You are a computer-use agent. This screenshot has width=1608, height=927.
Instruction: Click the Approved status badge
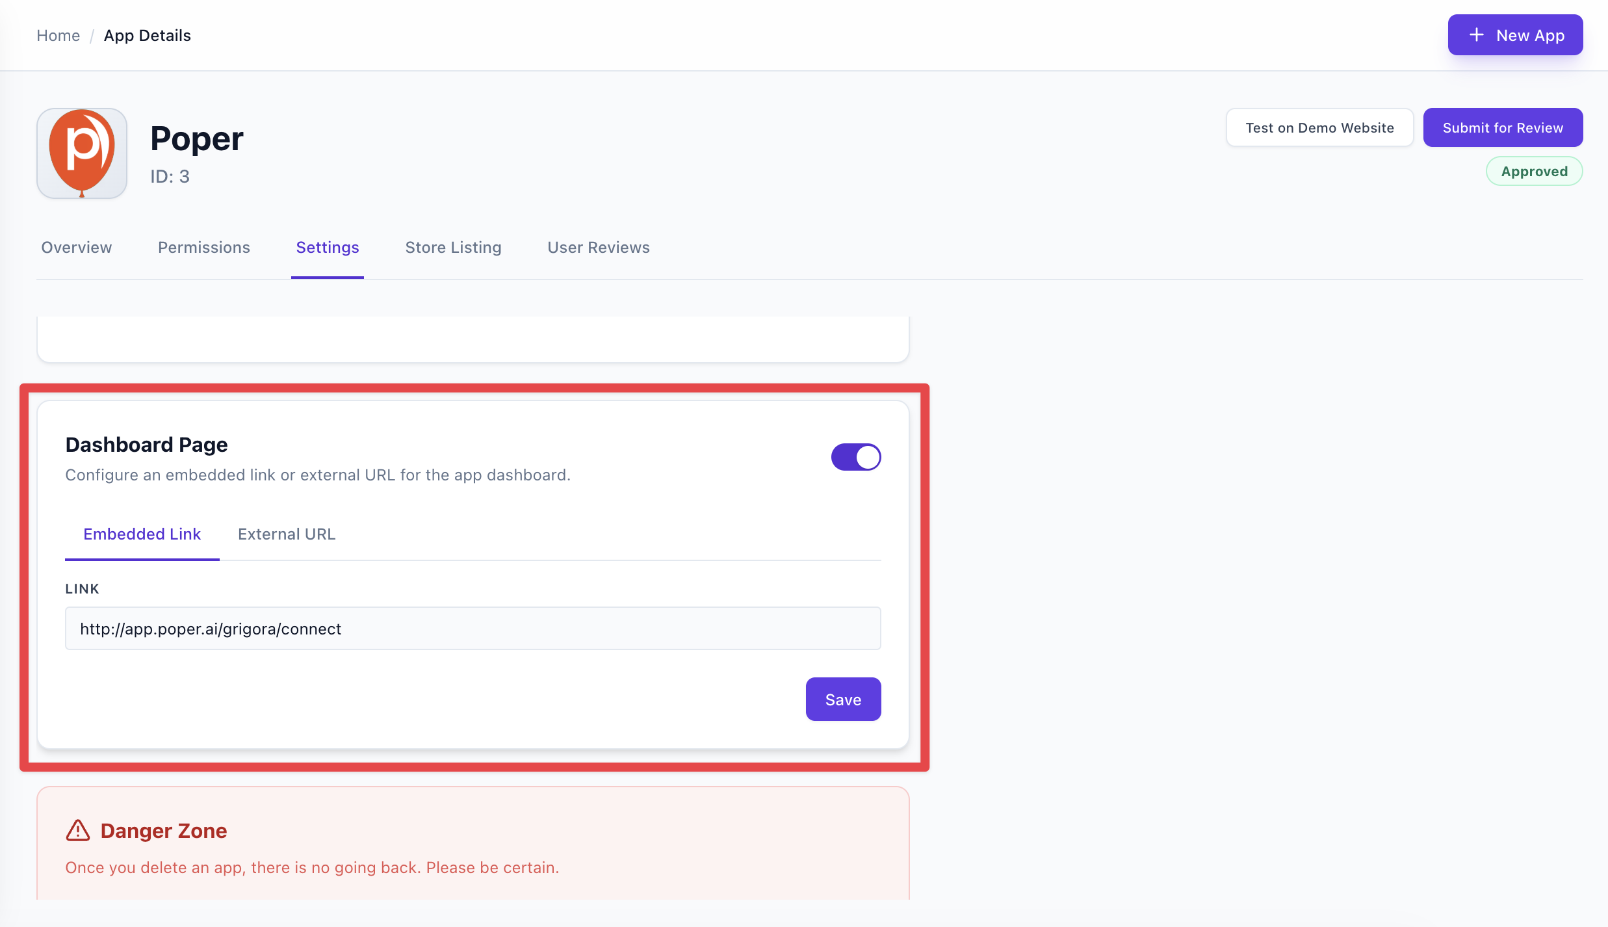point(1534,172)
